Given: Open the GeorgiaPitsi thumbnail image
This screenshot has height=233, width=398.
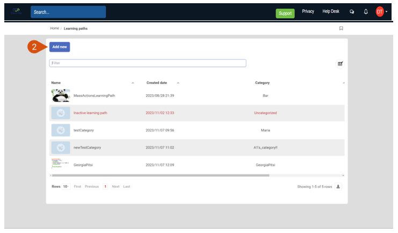Looking at the screenshot, I should (x=60, y=164).
